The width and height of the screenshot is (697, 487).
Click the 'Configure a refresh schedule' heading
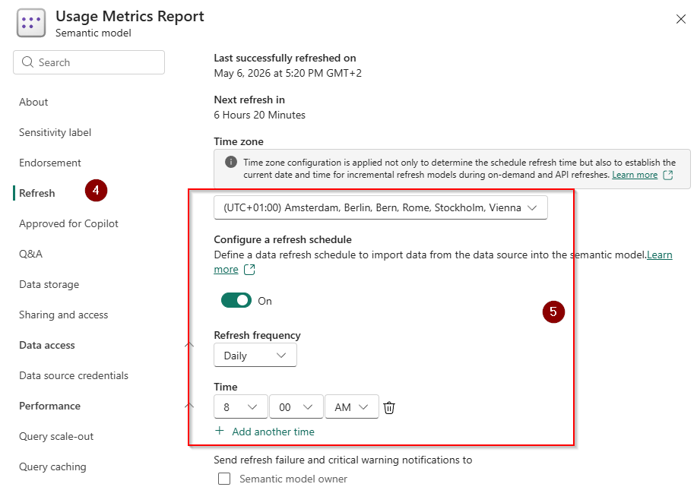(283, 239)
